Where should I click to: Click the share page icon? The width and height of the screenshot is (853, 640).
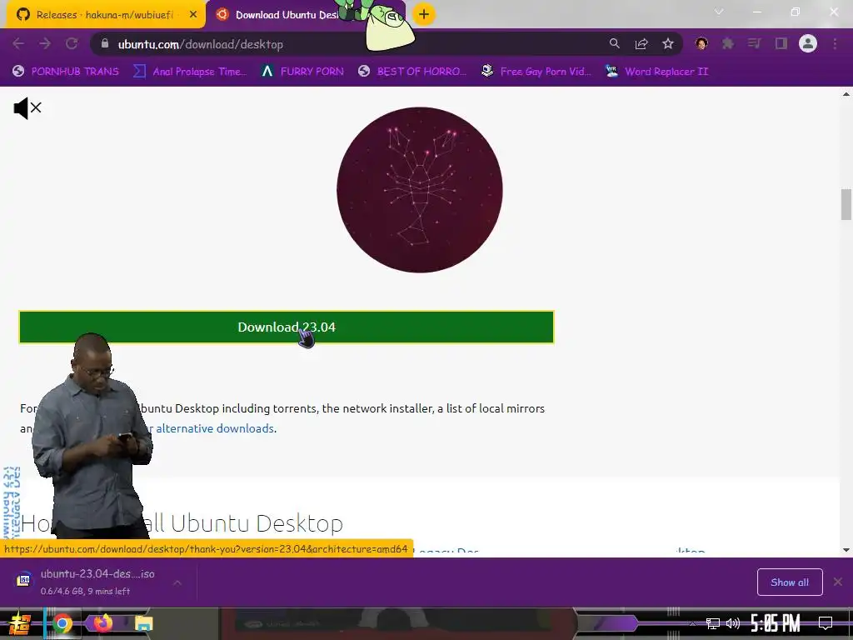[641, 43]
